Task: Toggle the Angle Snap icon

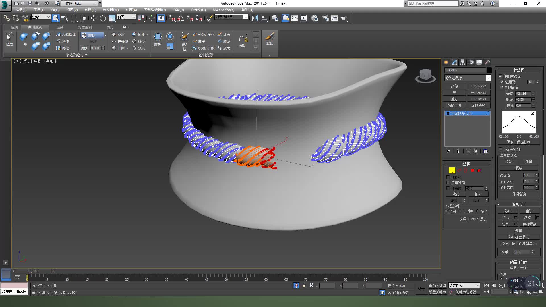Action: coord(181,18)
